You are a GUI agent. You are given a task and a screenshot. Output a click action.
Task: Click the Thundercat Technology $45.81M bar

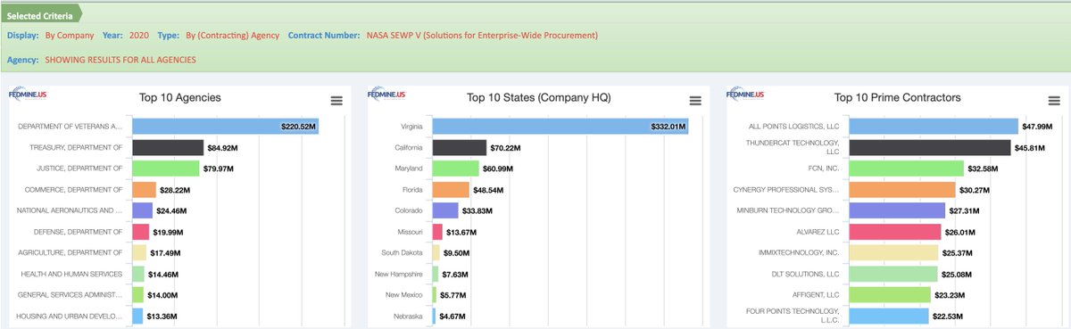[930, 148]
